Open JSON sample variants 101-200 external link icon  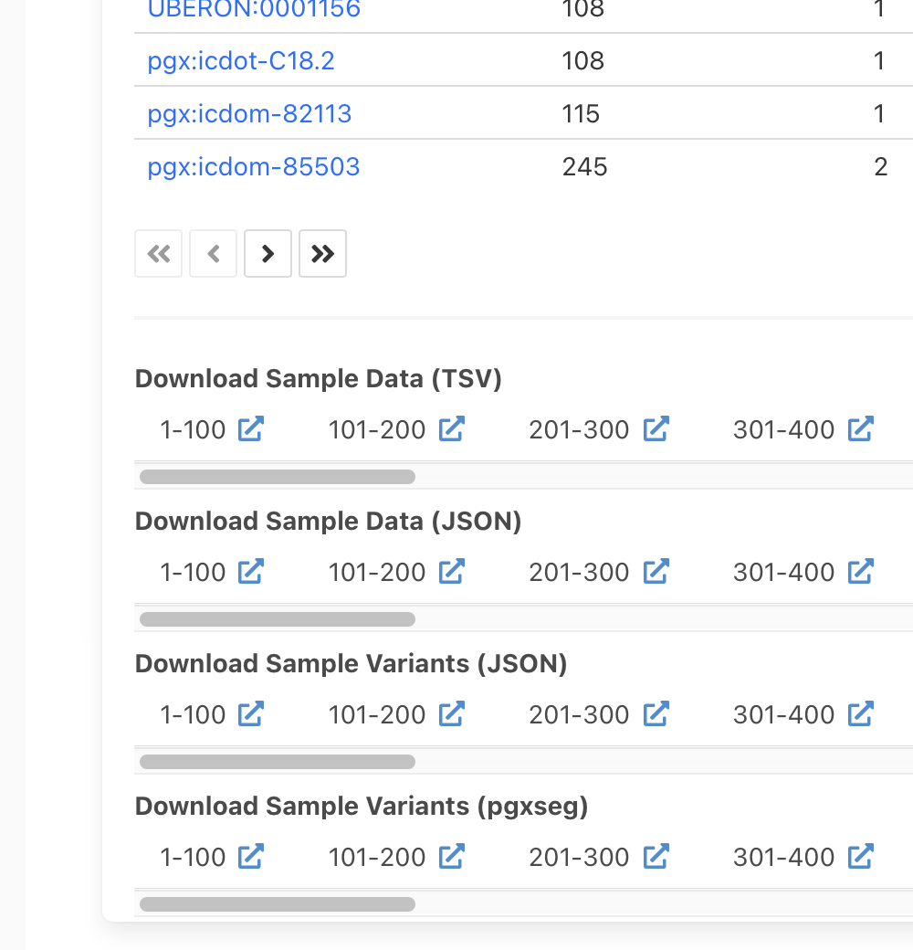click(452, 713)
